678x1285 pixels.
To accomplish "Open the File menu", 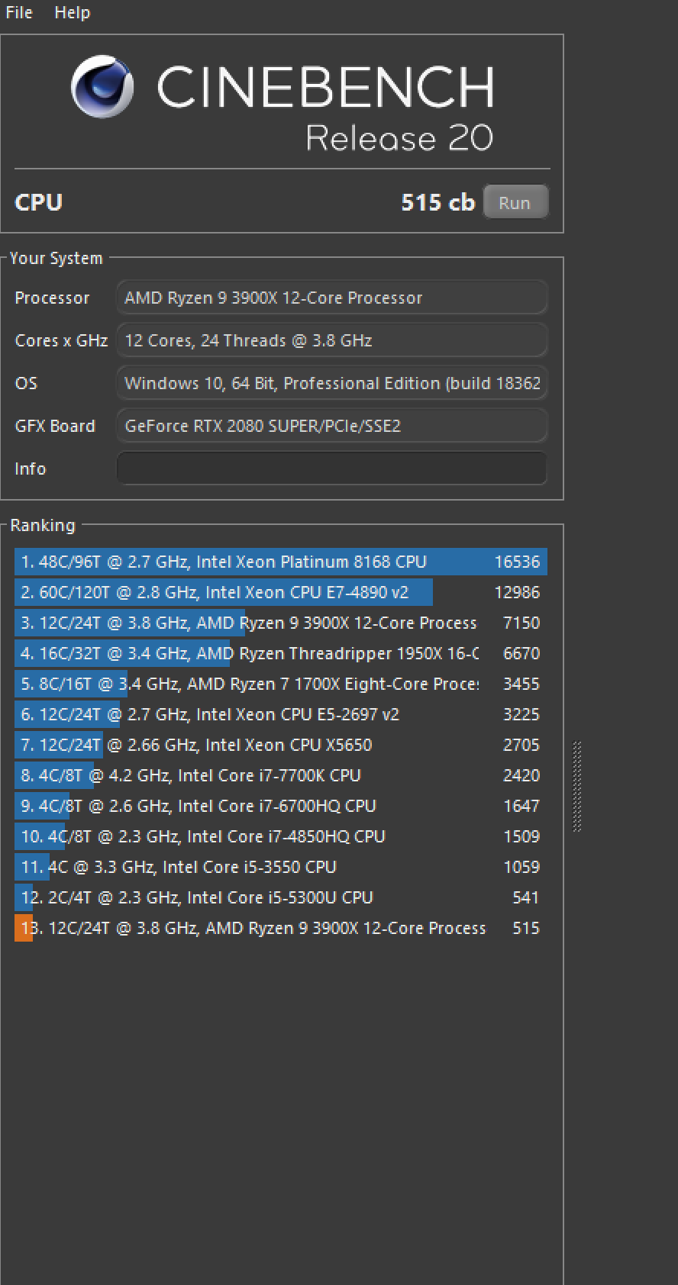I will click(x=19, y=12).
